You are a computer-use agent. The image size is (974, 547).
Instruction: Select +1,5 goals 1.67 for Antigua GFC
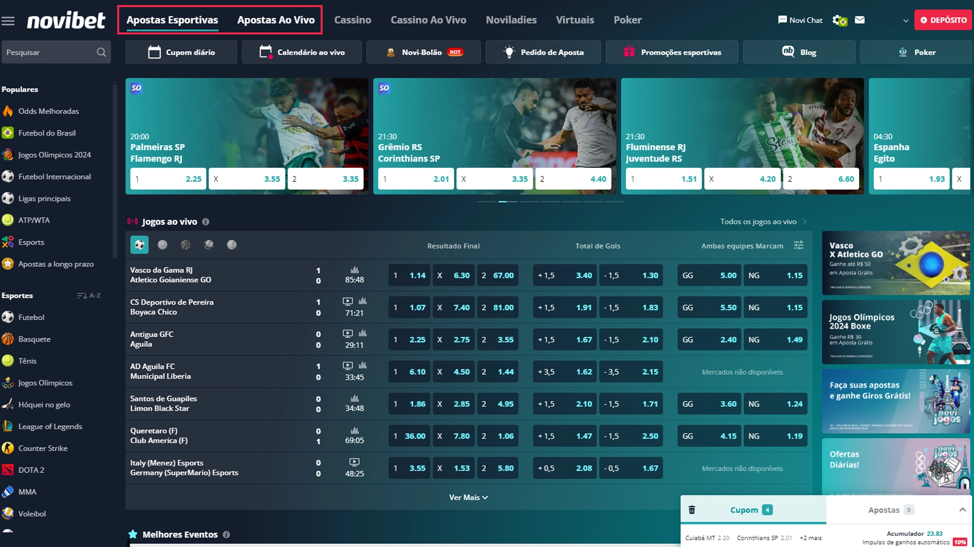pos(565,340)
